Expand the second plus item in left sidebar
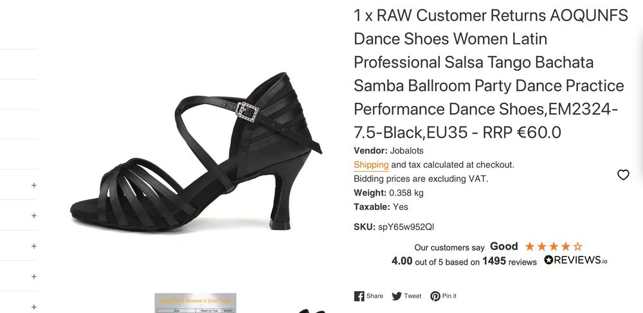This screenshot has height=313, width=643. coord(34,215)
